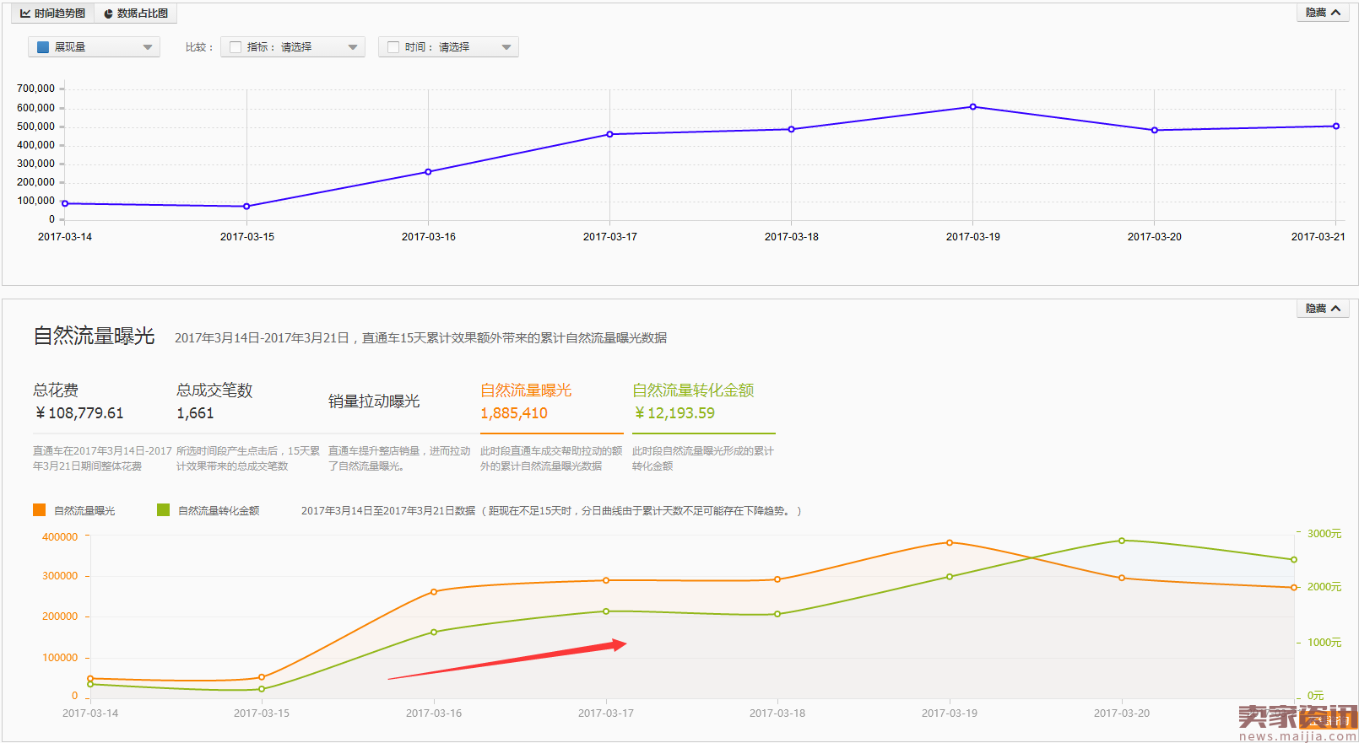
Task: Select the 2017-03-20 point on 展现量 line
Action: [1155, 131]
